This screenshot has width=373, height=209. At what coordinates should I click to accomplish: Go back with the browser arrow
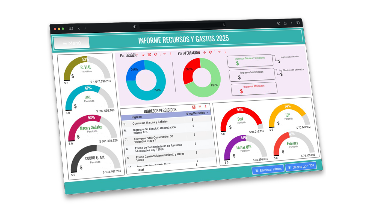[x=79, y=28]
